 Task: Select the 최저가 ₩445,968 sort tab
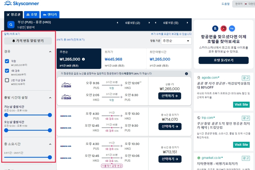124,59
